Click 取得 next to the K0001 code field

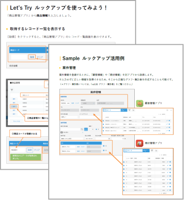[x=30, y=150]
